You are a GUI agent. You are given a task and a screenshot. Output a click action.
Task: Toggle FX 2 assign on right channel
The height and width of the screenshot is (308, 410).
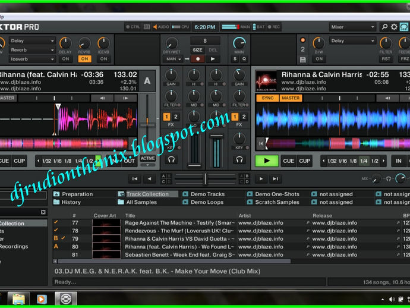click(x=244, y=117)
